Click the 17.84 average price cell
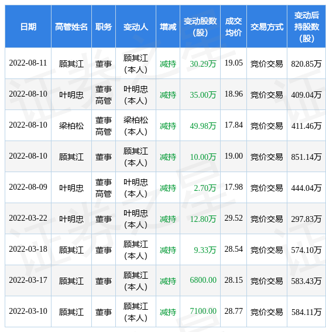This screenshot has width=326, height=332. [x=234, y=125]
